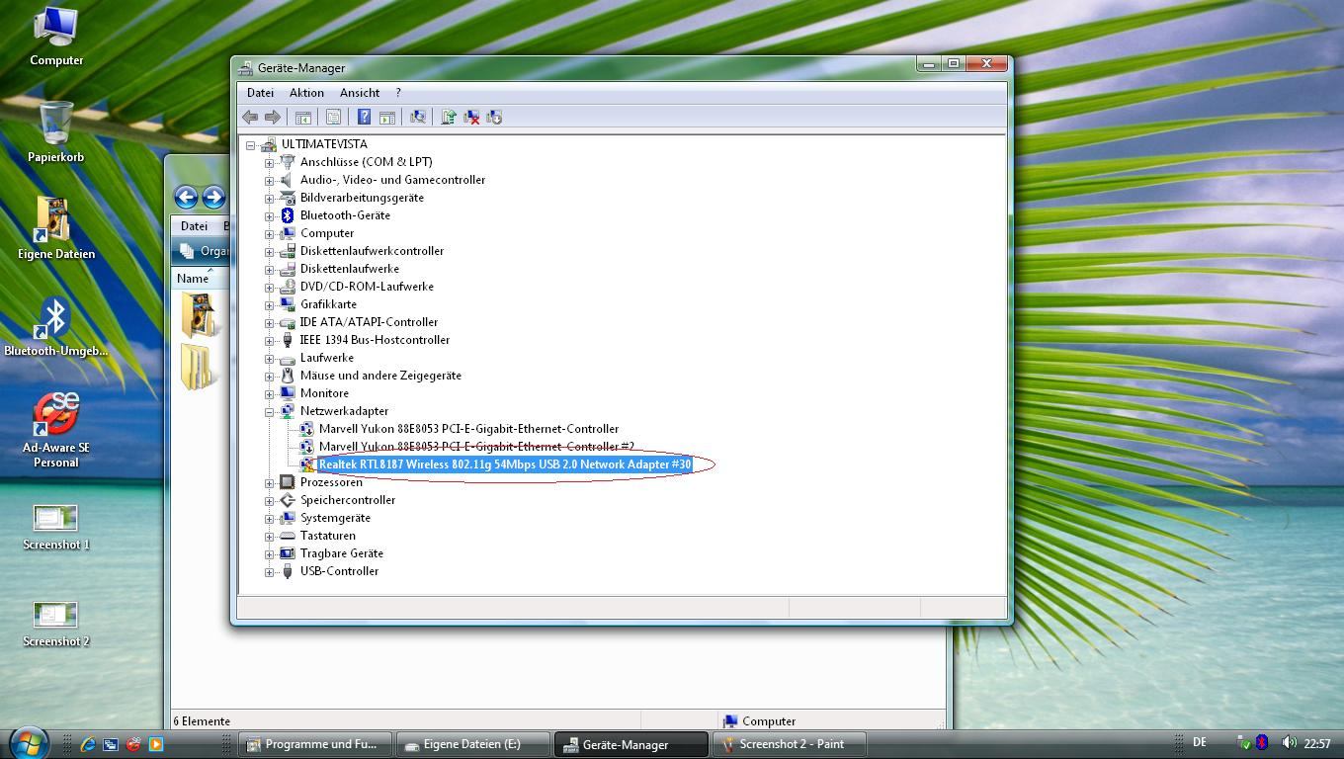Expand the Grafikkarte node

pyautogui.click(x=269, y=304)
